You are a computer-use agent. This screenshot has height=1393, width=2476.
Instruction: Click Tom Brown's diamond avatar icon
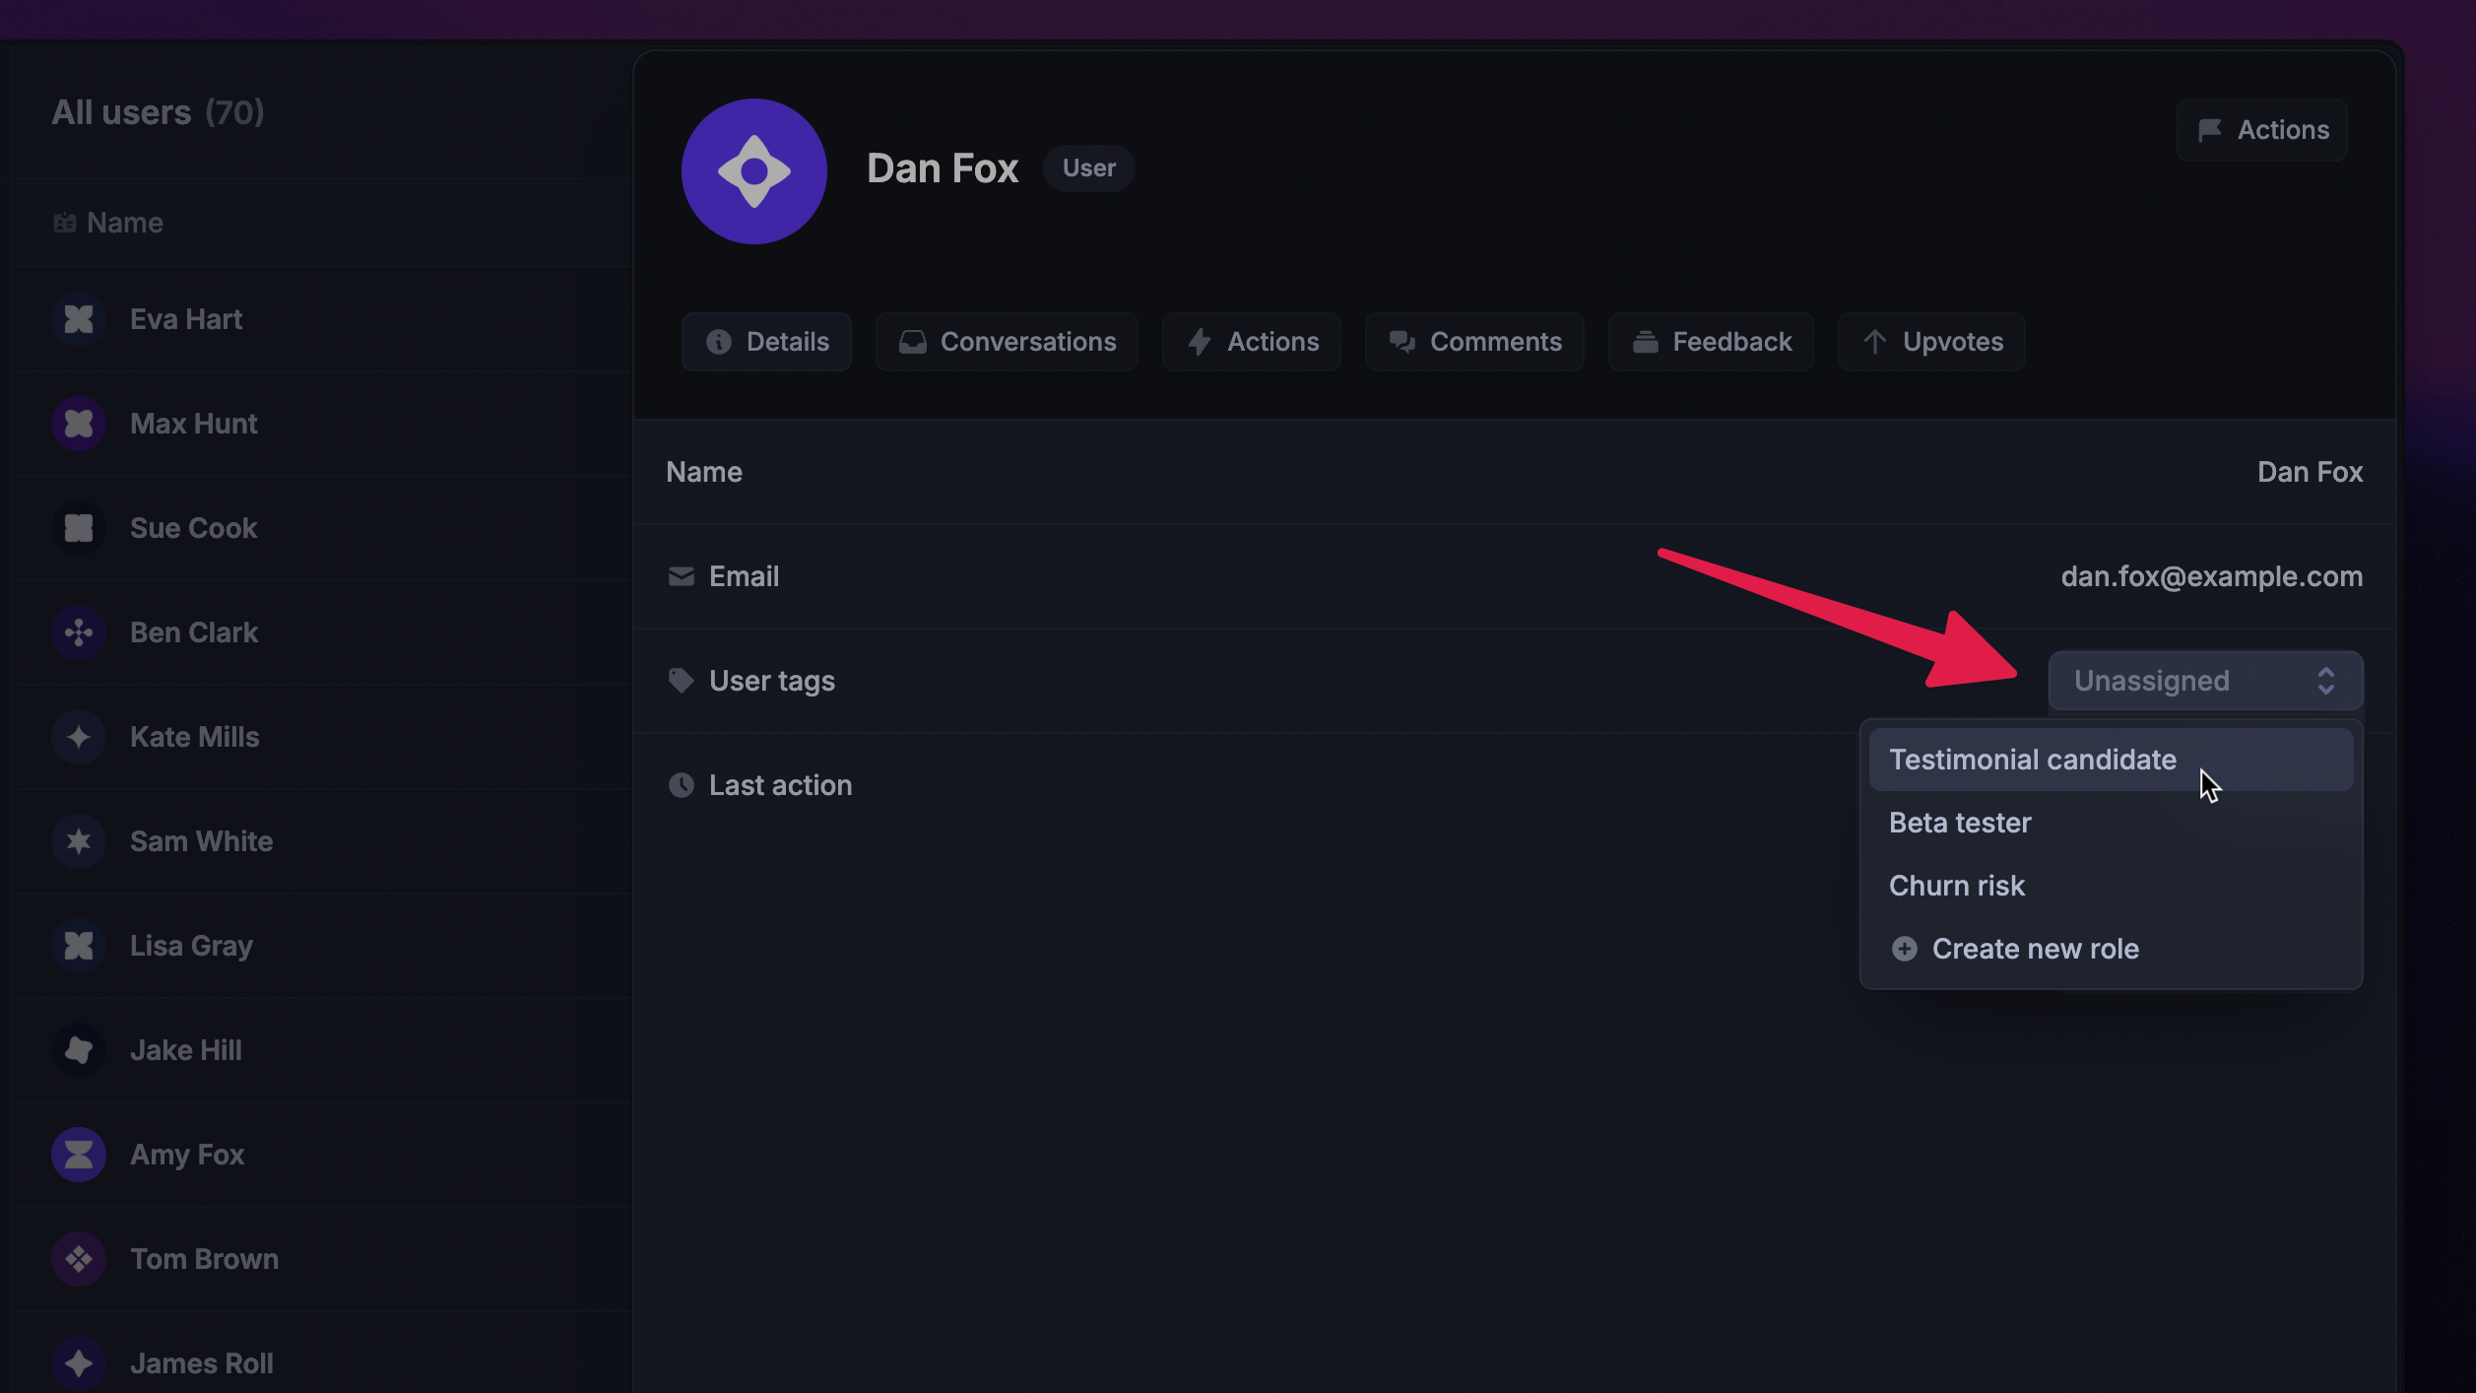[x=79, y=1259]
